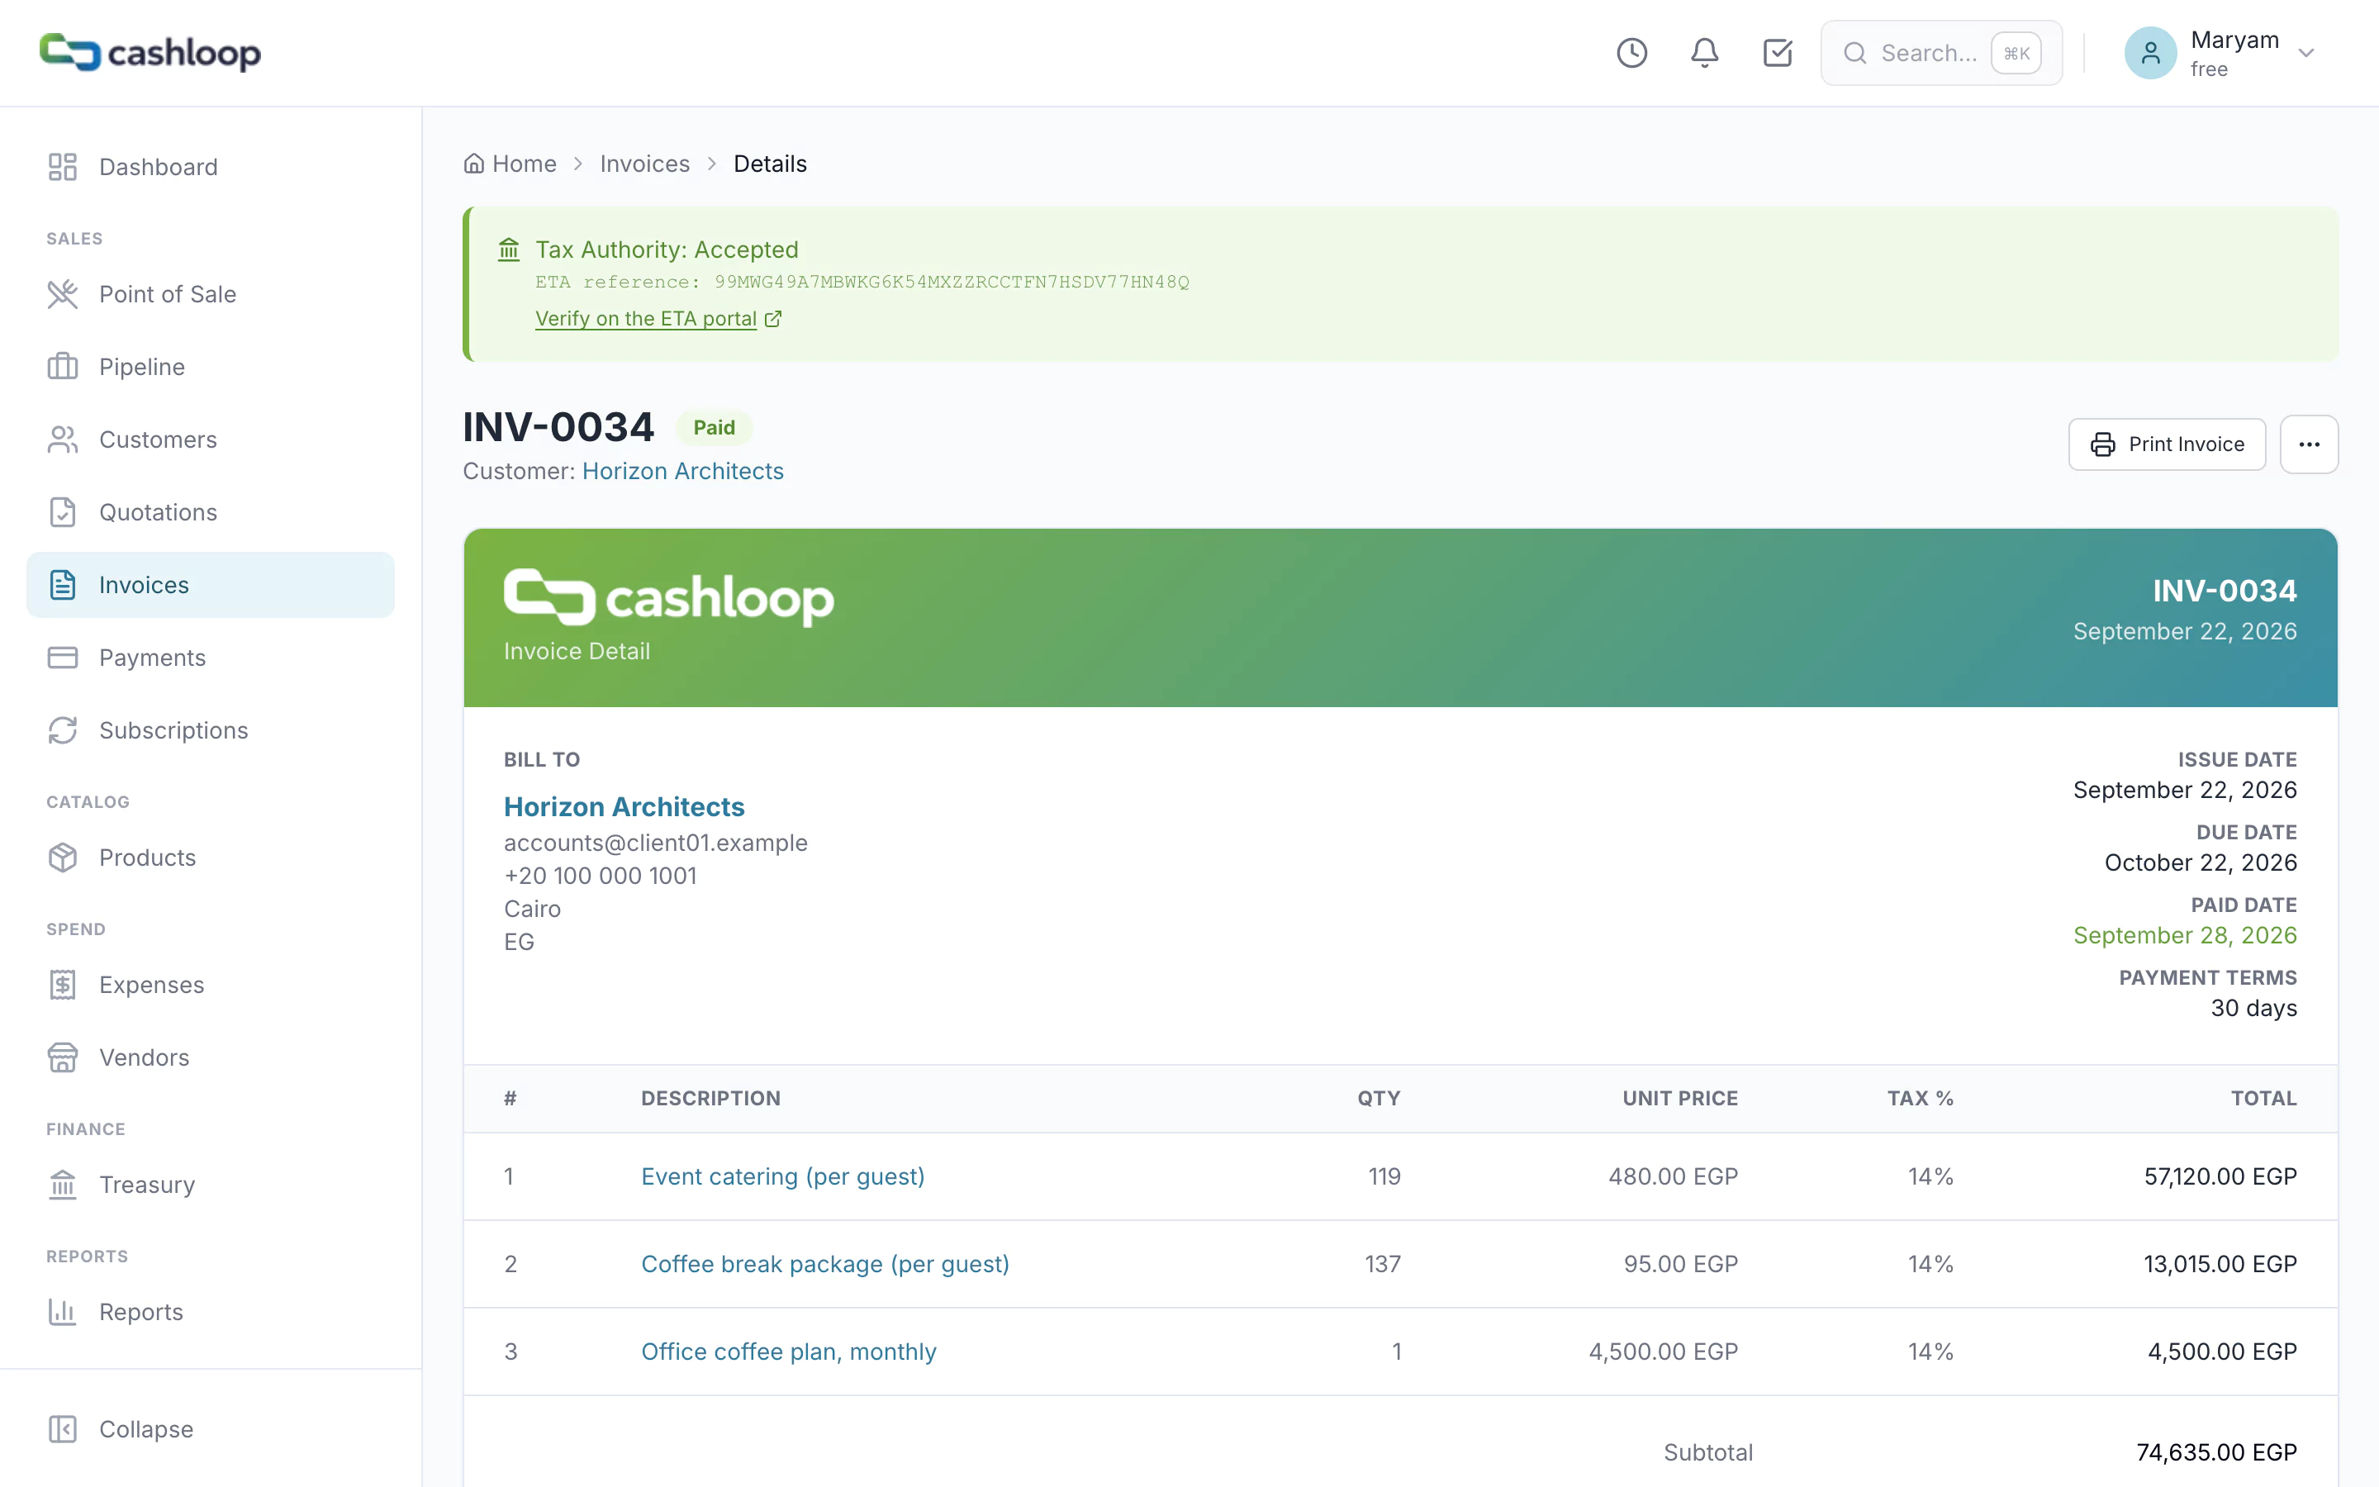Open Office coffee plan, monthly item
The image size is (2379, 1487).
pos(790,1352)
